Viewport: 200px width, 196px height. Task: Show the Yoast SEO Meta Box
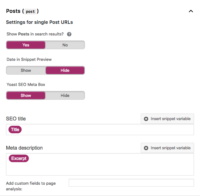[26, 95]
